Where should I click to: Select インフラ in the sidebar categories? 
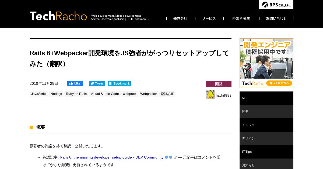[266, 125]
